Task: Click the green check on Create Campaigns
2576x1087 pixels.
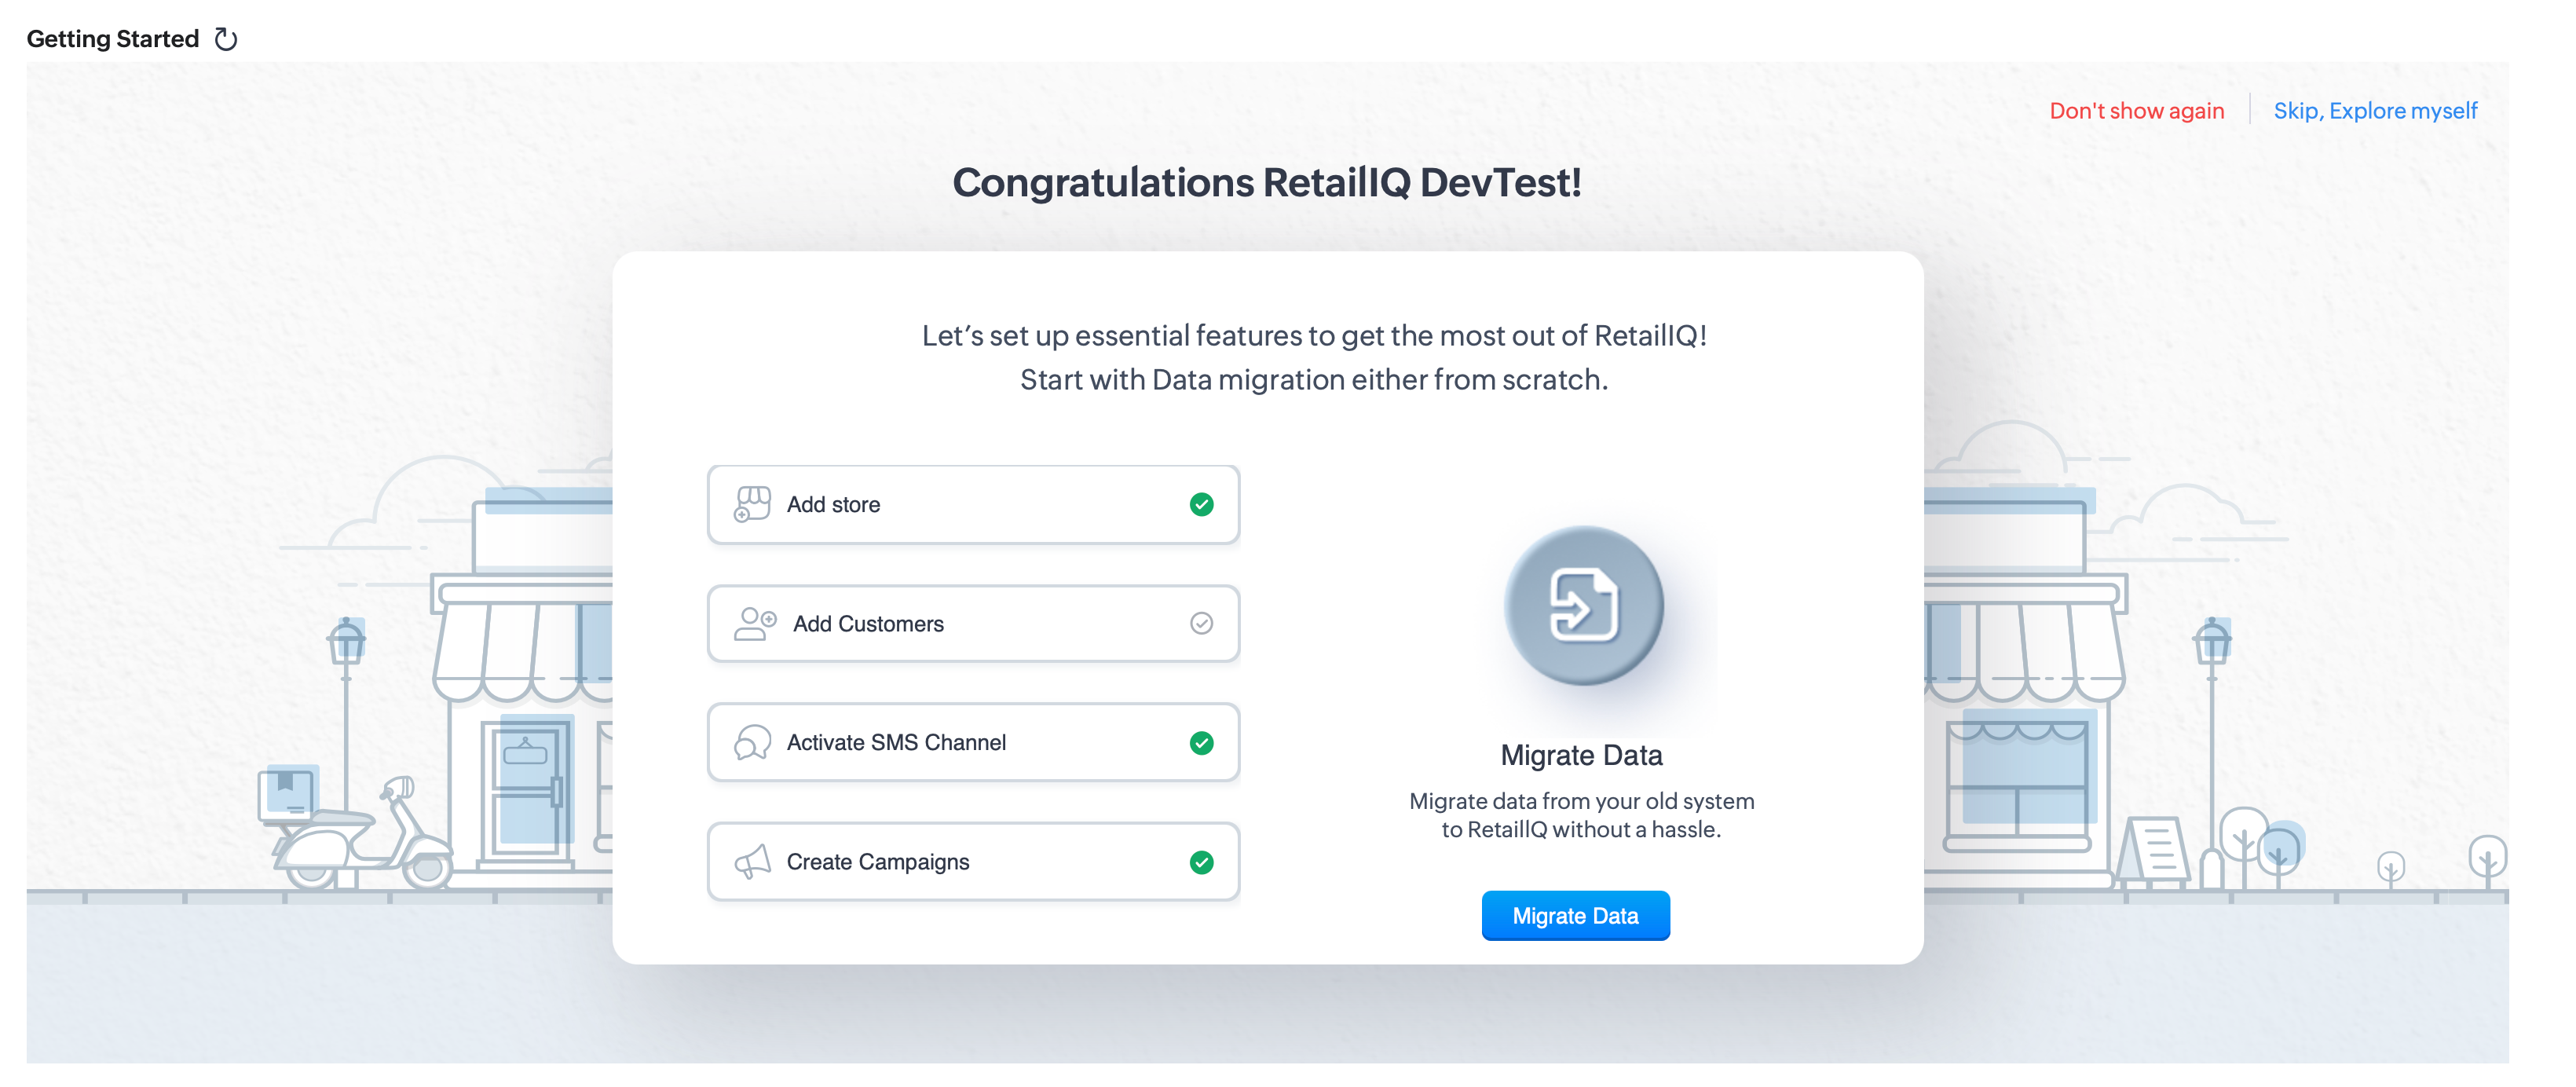Action: tap(1201, 861)
